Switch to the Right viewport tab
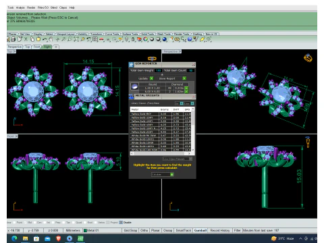 point(47,47)
